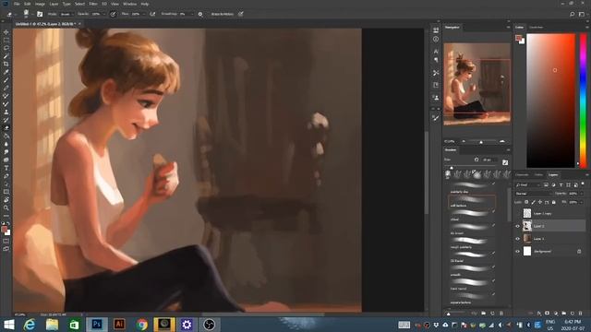Toggle layer filtering on/off switch
591x332 pixels.
[583, 184]
